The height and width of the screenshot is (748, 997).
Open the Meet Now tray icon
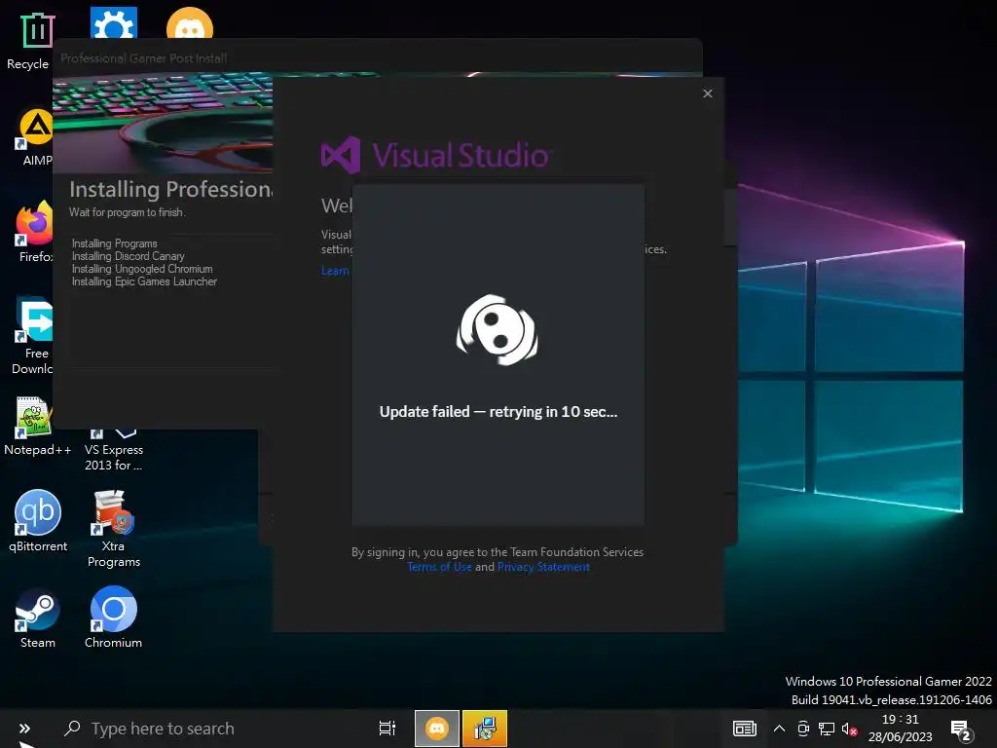point(803,729)
